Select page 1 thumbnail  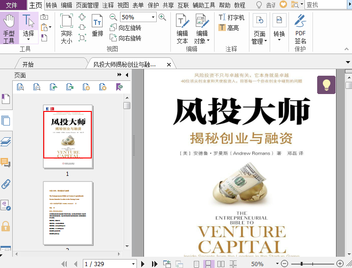click(x=68, y=136)
